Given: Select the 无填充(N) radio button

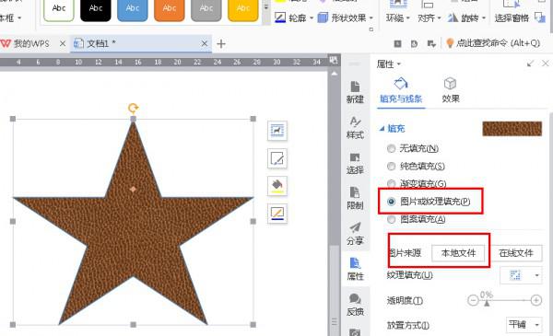Looking at the screenshot, I should [x=391, y=148].
